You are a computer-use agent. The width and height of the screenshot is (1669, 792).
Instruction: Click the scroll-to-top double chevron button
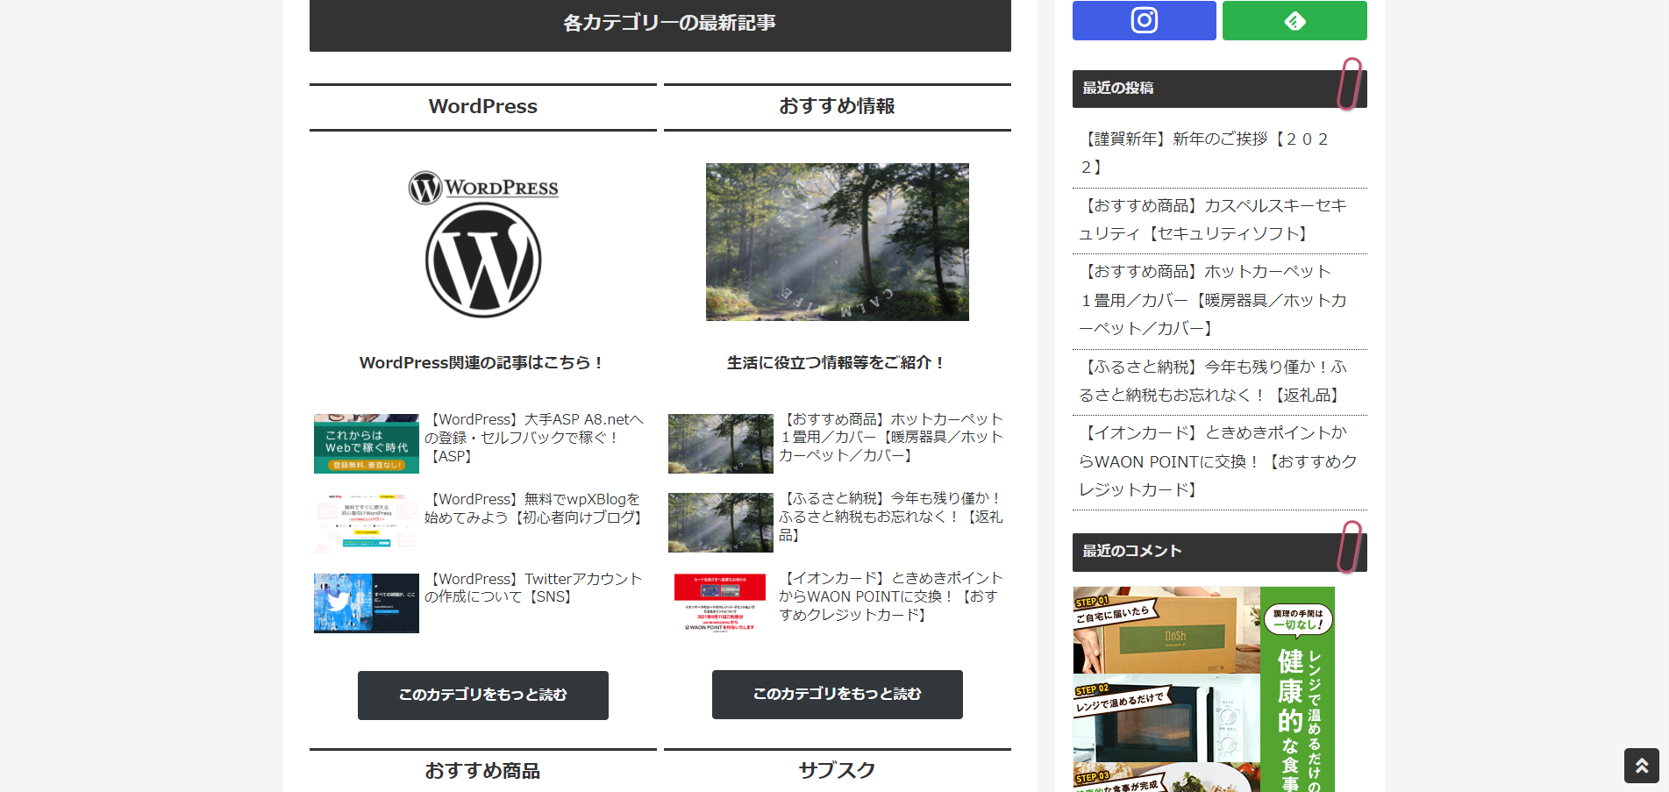[x=1641, y=765]
